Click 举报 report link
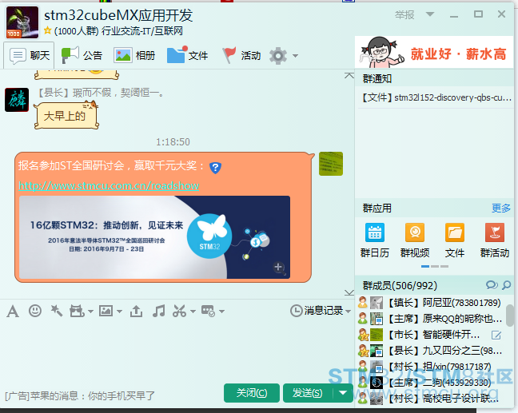 (x=404, y=14)
